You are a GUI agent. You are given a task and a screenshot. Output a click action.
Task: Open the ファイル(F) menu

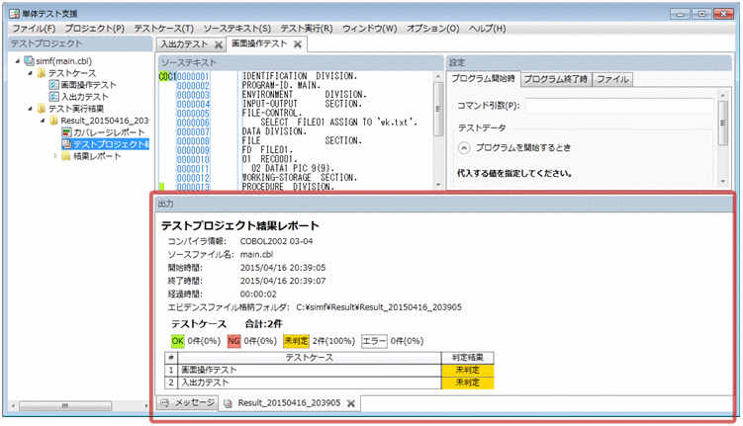coord(34,29)
